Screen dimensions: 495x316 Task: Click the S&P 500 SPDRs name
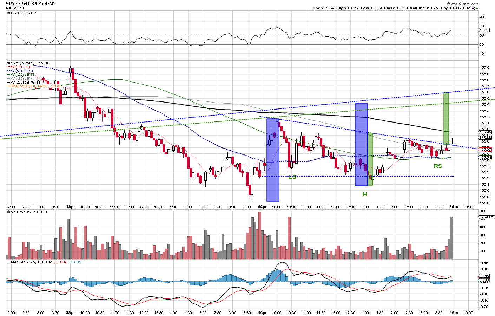click(29, 4)
